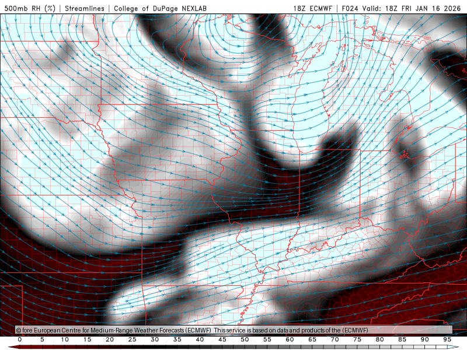This screenshot has width=467, height=350.
Task: Click the "18Z ECMWF" model run label
Action: [312, 8]
